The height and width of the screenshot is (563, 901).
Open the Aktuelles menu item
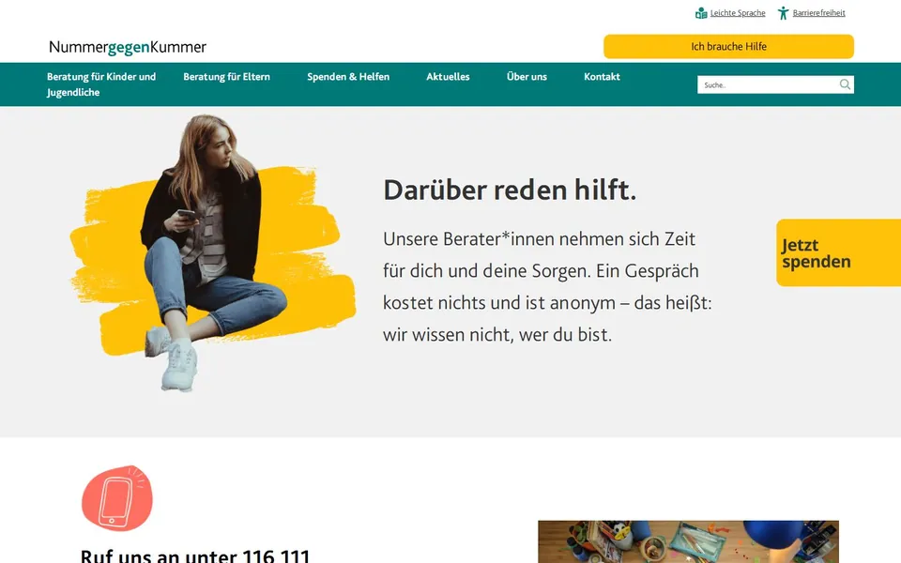pos(448,76)
